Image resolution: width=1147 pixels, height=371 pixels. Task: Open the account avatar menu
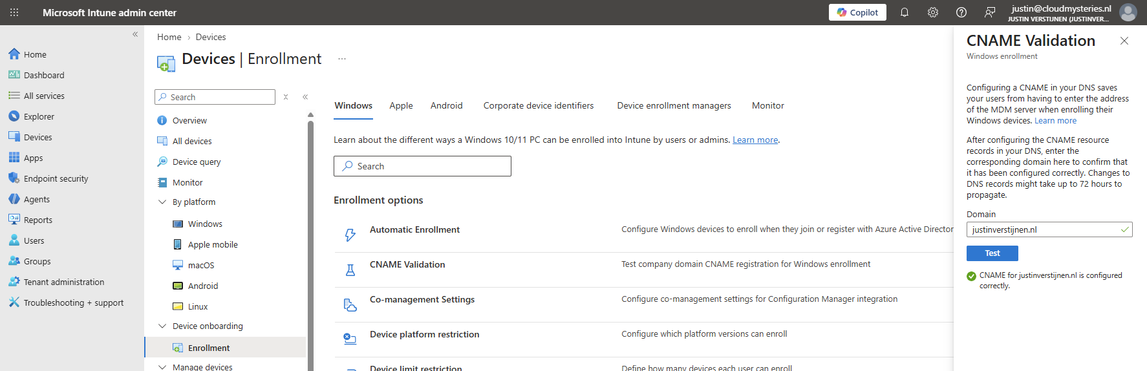(x=1128, y=12)
